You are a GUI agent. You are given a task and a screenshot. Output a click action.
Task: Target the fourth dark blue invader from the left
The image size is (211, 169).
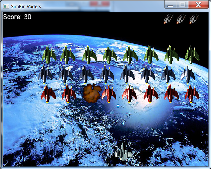107,74
